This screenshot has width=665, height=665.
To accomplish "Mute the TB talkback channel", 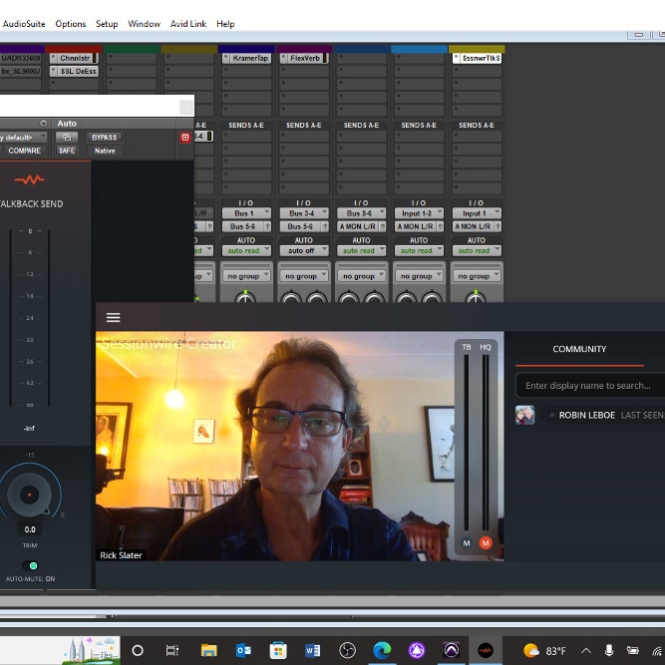I will tap(466, 542).
